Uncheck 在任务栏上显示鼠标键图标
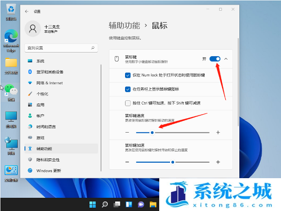 tap(128, 89)
